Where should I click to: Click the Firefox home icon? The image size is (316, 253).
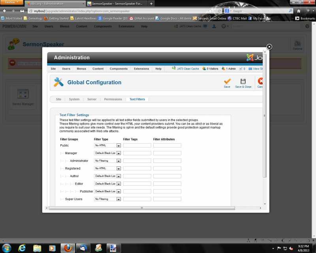pyautogui.click(x=299, y=11)
